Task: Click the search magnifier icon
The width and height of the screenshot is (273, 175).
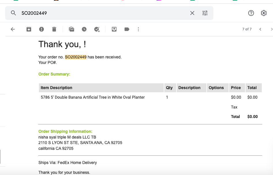Action: click(14, 13)
